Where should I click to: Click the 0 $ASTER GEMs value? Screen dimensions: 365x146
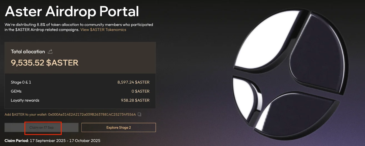[140, 91]
